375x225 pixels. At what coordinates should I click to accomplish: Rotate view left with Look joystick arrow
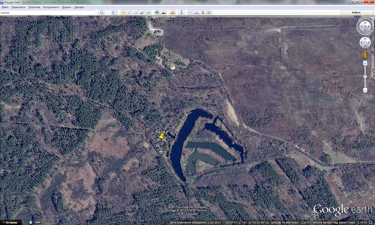361,27
